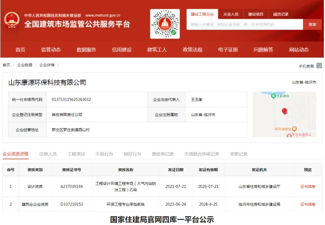The image size is (325, 225).
Task: Click the 宝泉碑林 map marker
Action: 273,96
